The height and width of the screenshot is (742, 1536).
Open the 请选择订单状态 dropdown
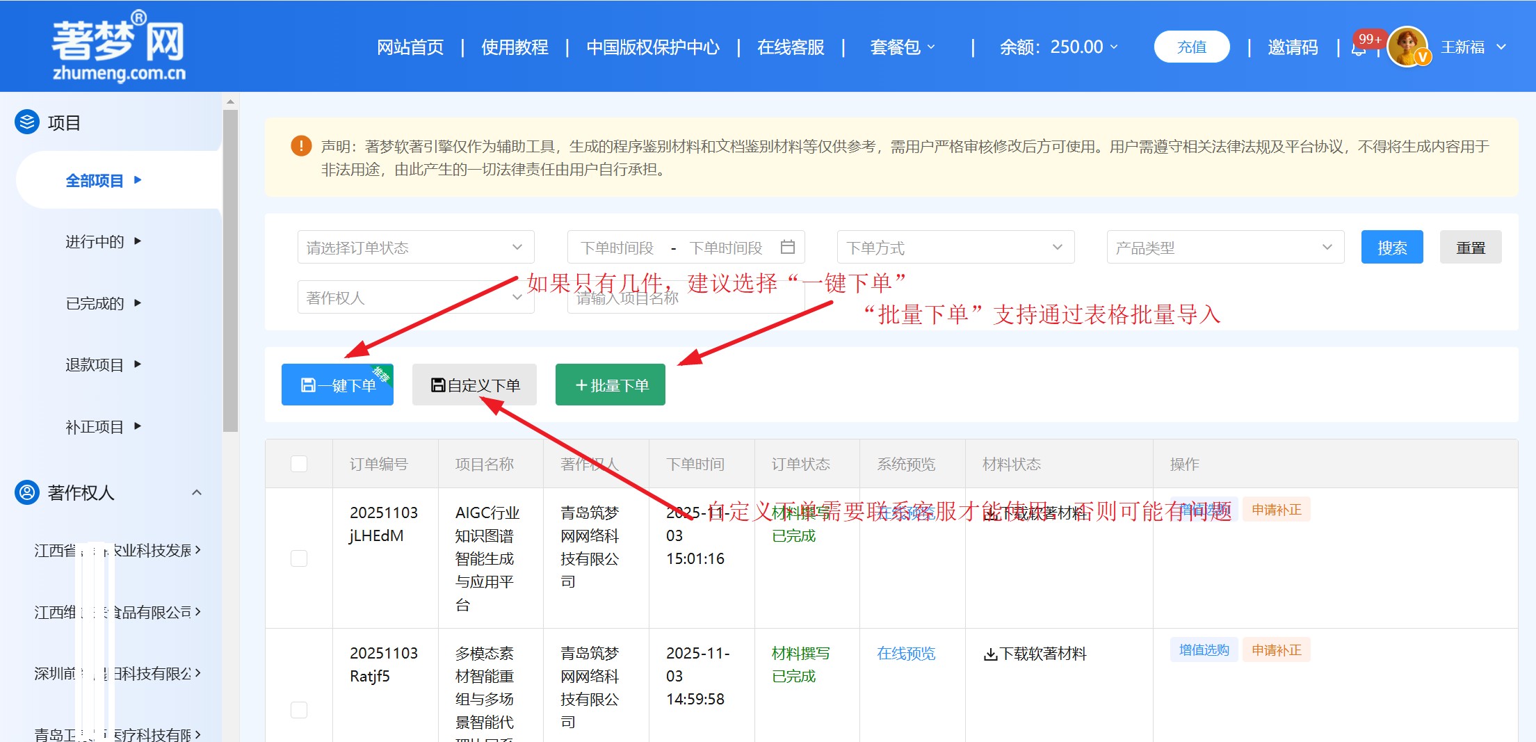(415, 248)
